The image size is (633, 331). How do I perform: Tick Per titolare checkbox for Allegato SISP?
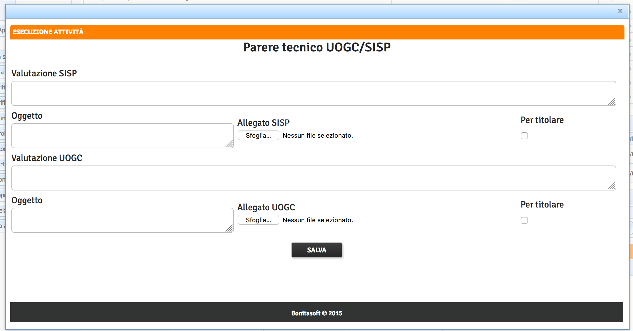(524, 136)
